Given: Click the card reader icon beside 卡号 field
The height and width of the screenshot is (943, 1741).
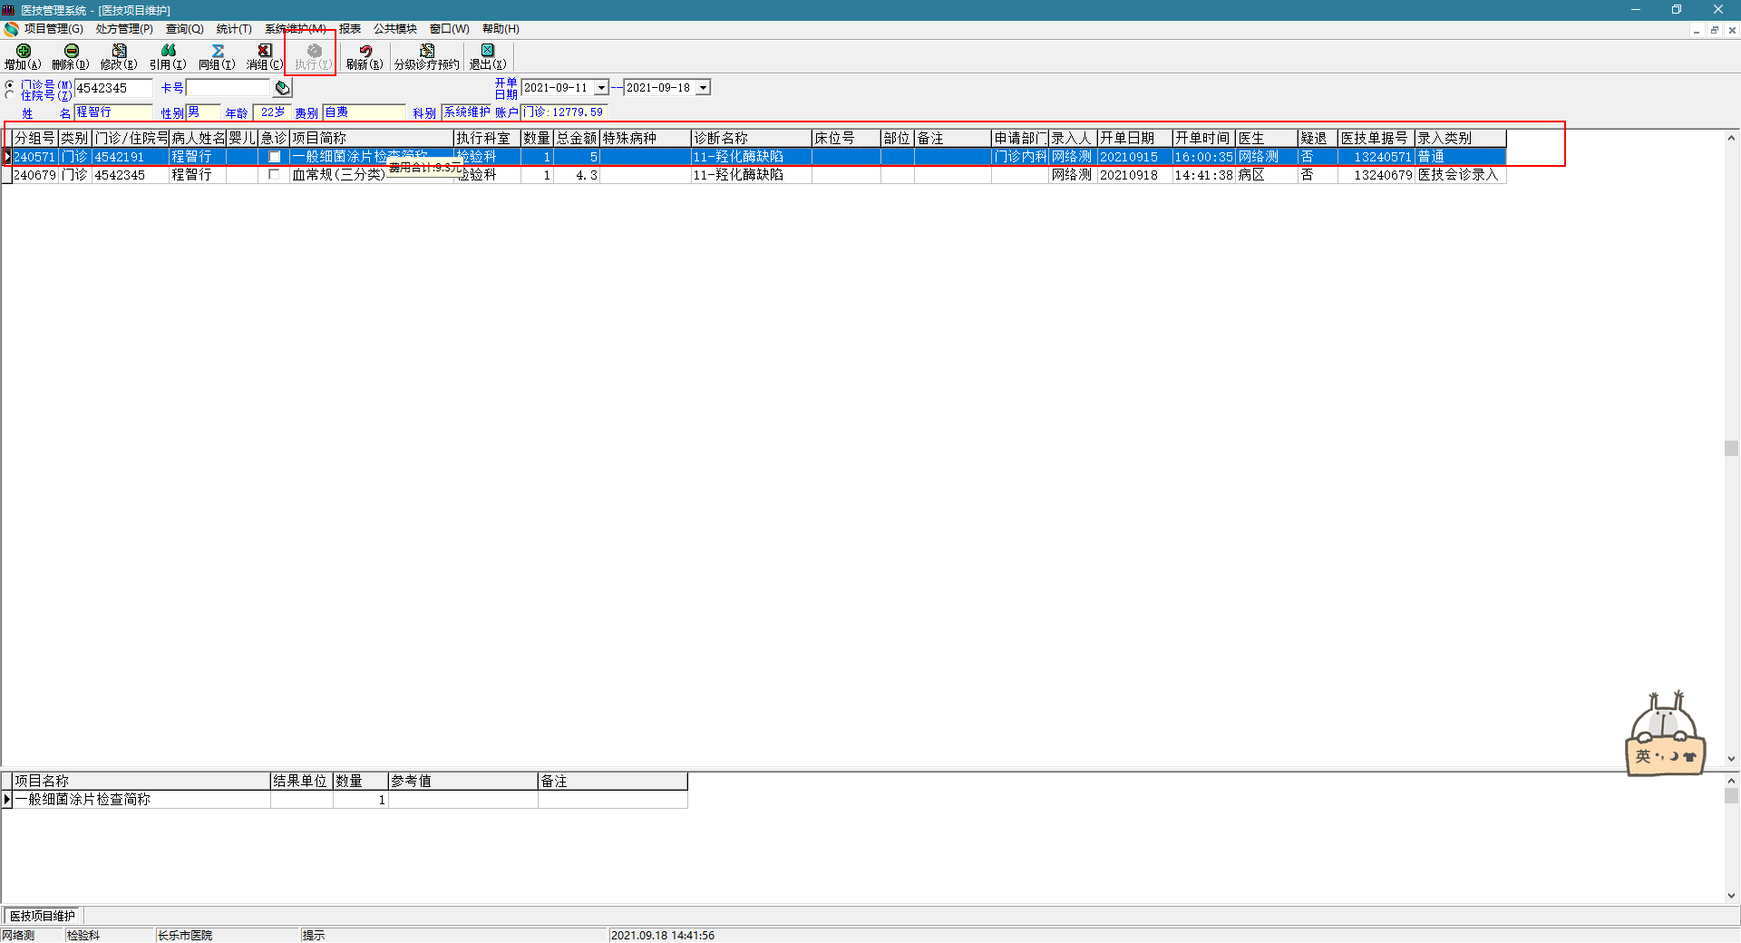Looking at the screenshot, I should tap(283, 88).
